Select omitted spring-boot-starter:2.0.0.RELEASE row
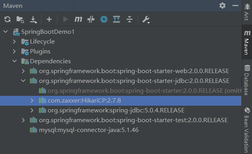 pos(121,91)
